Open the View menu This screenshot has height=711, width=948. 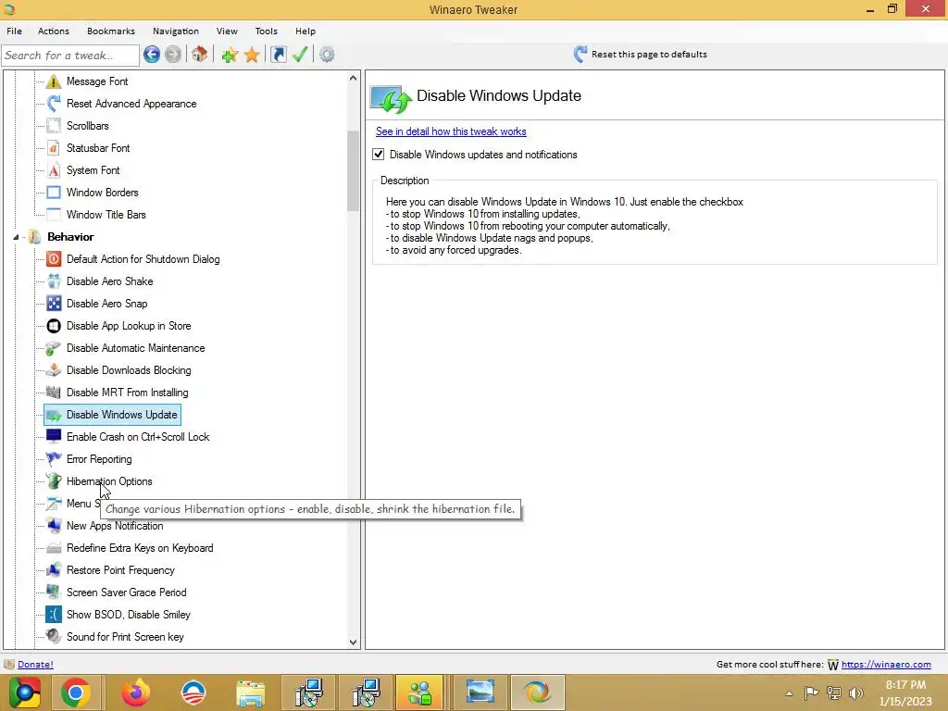(227, 31)
